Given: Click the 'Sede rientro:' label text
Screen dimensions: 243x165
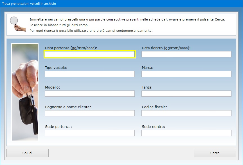Looking at the screenshot, I should tap(153, 127).
